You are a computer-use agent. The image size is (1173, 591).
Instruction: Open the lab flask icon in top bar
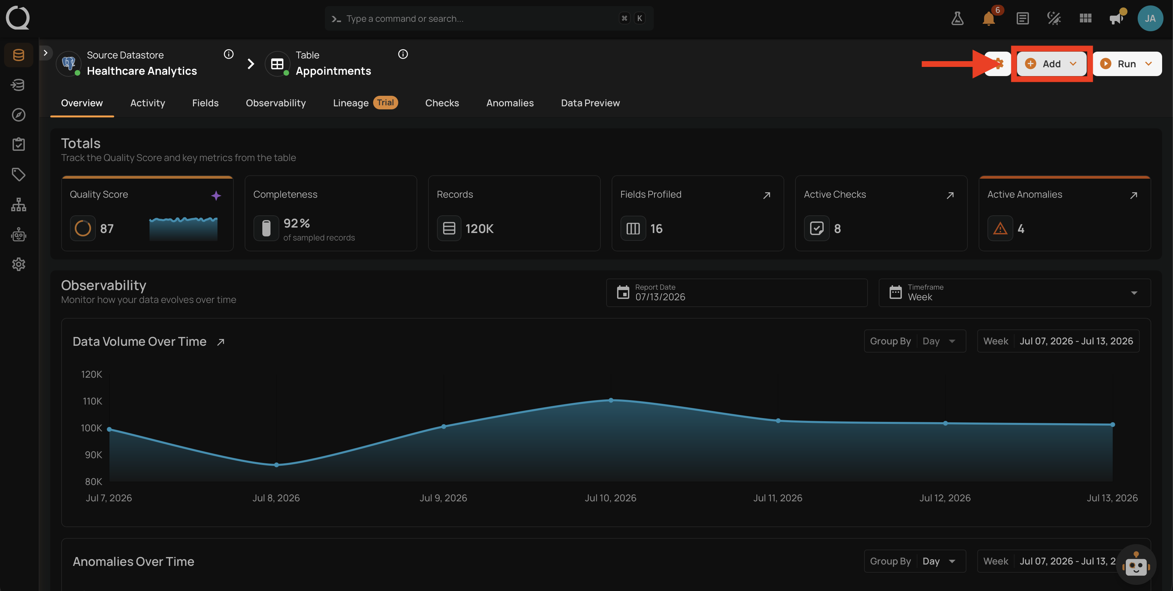coord(957,18)
